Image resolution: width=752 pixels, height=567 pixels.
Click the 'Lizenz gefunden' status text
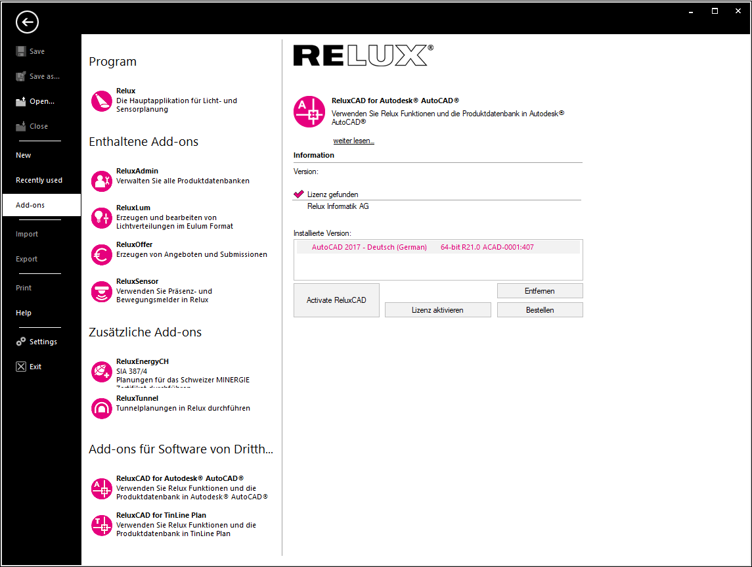coord(333,194)
